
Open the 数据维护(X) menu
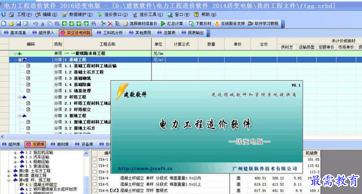tap(77, 14)
